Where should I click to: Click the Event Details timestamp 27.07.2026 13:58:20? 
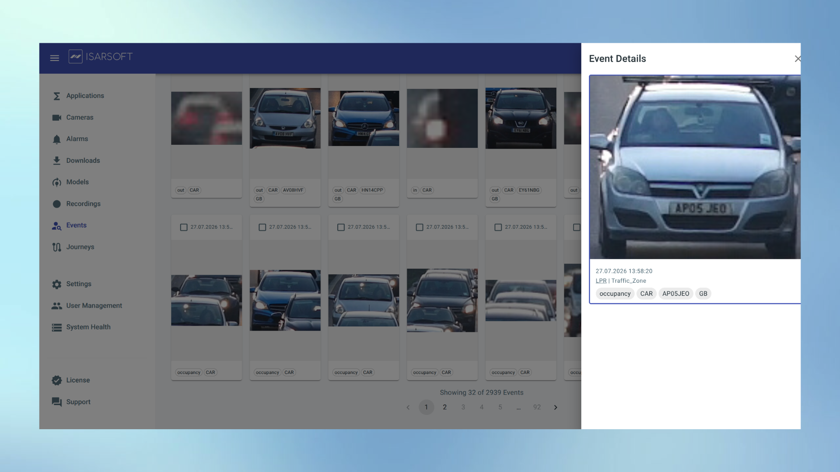coord(624,271)
